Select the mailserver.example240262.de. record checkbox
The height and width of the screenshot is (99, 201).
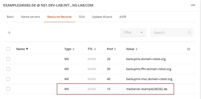tap(8, 89)
